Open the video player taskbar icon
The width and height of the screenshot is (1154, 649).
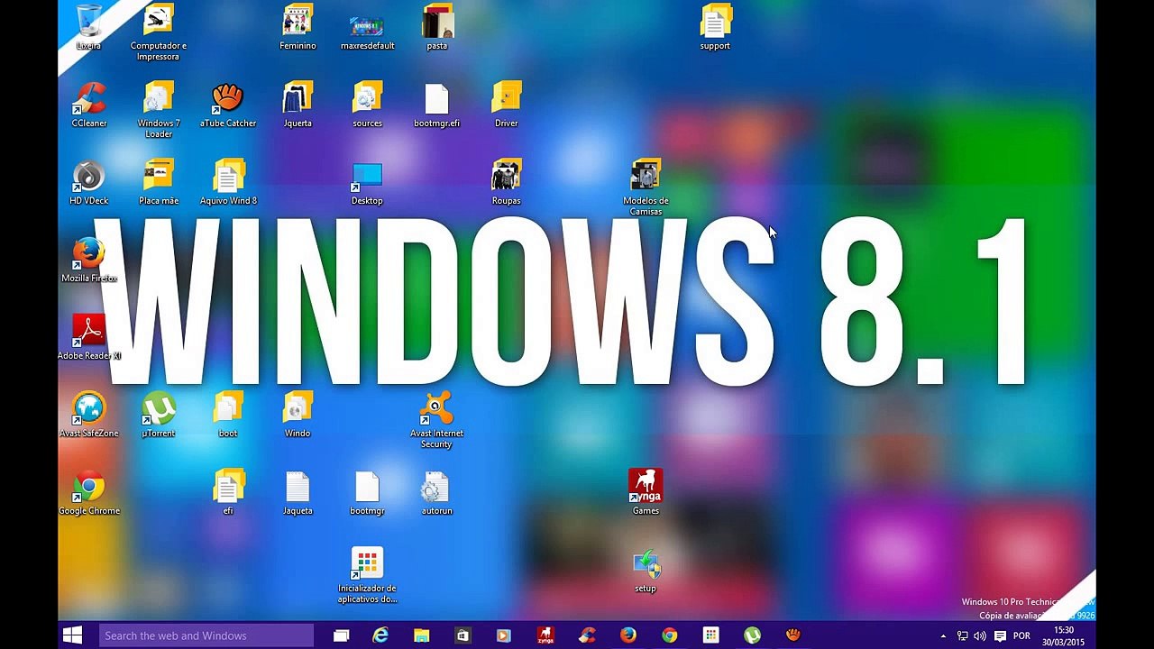(503, 635)
